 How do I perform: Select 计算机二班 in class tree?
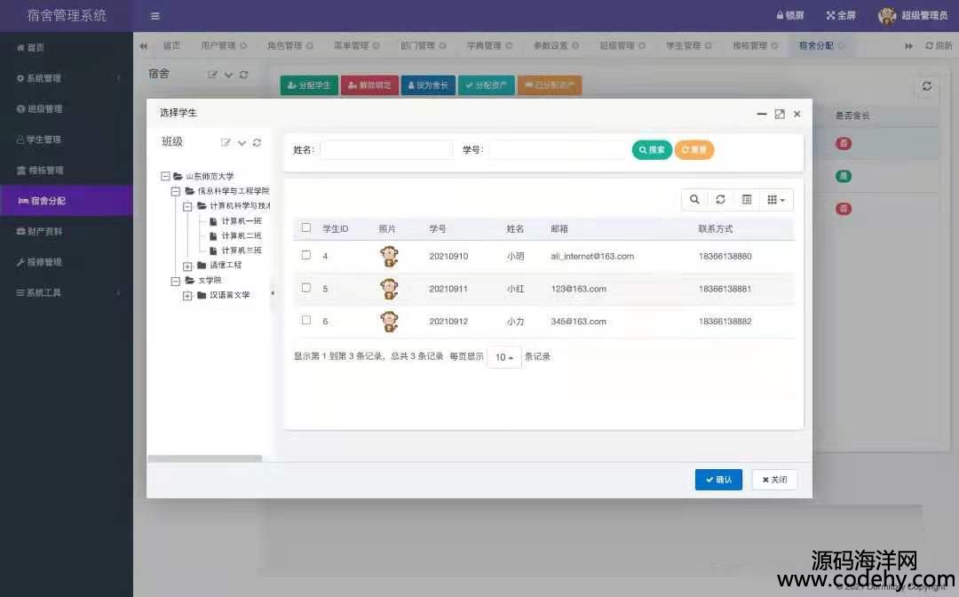point(242,236)
